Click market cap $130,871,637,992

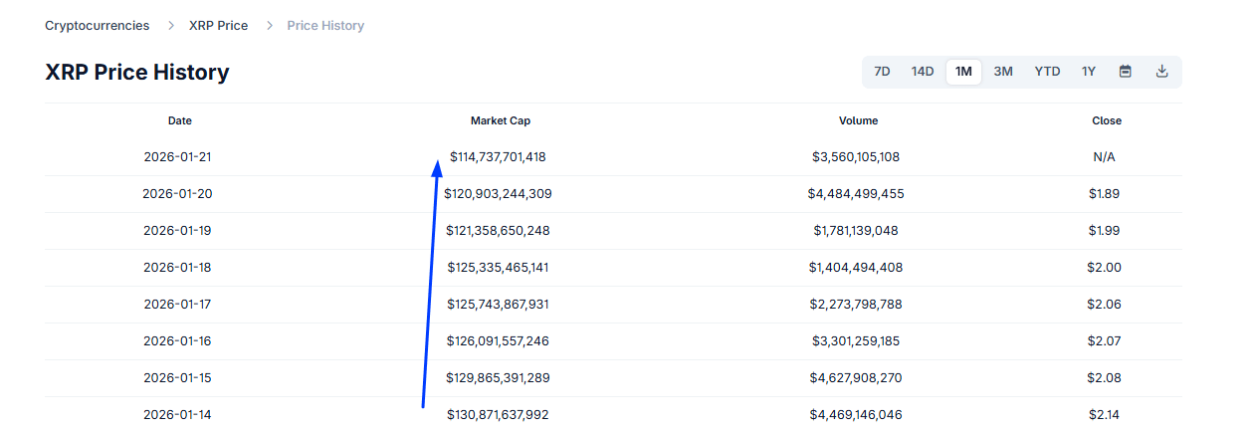[x=498, y=415]
